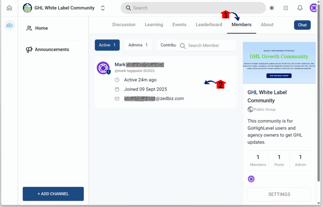Click the Active 24m ago text
Image resolution: width=323 pixels, height=207 pixels.
pyautogui.click(x=140, y=80)
